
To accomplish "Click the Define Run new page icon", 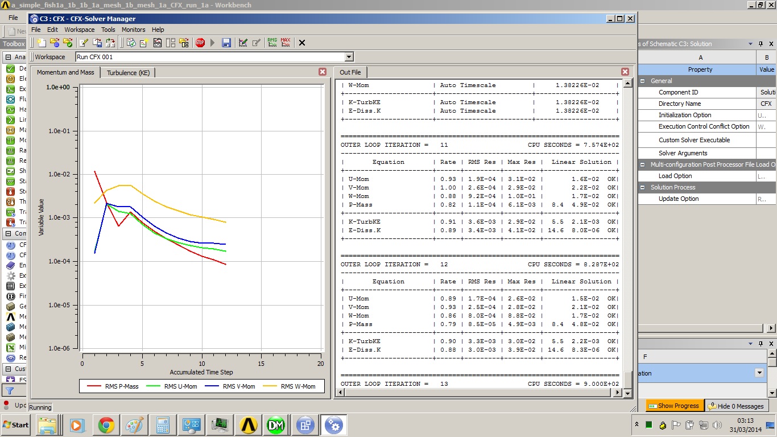I will click(42, 43).
